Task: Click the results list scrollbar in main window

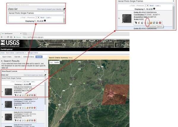Action: pyautogui.click(x=45, y=93)
